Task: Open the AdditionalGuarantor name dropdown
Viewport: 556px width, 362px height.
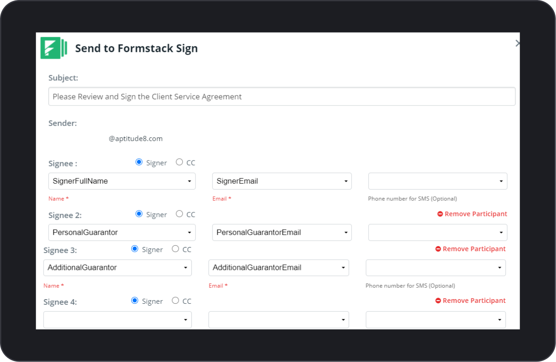Action: pyautogui.click(x=118, y=268)
